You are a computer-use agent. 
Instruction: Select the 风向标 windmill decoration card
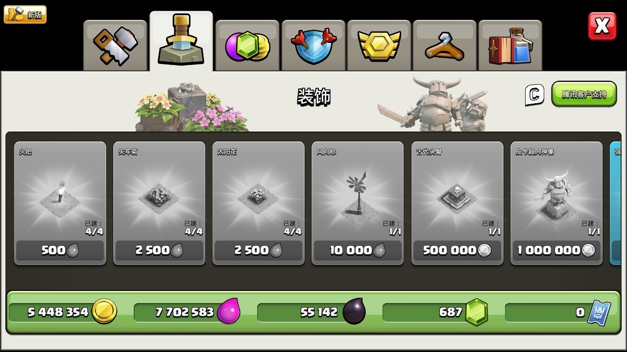(x=358, y=203)
